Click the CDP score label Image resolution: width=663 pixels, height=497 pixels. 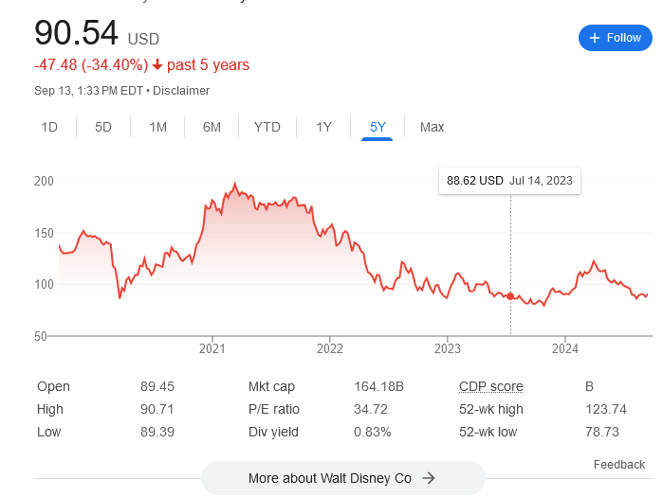pyautogui.click(x=490, y=386)
